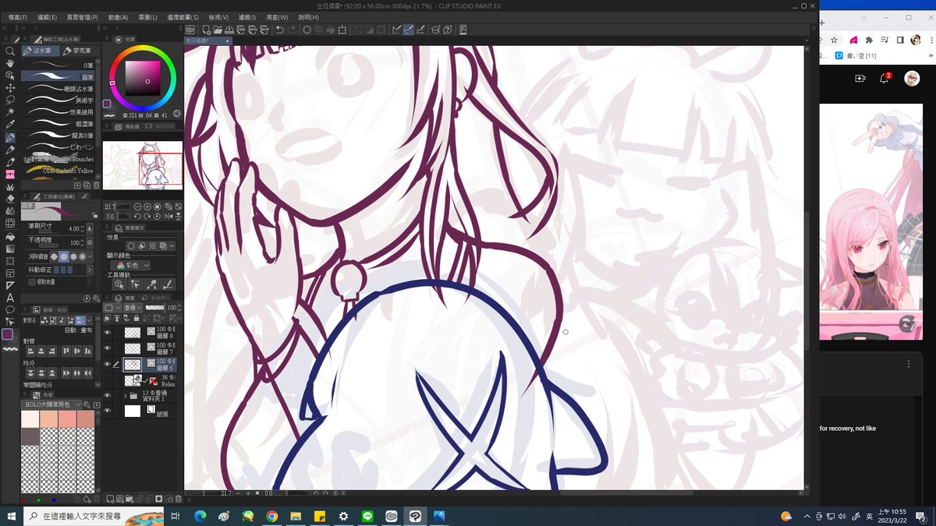Viewport: 936px width, 526px height.
Task: Click the zoom out icon in Navigator
Action: click(x=137, y=207)
